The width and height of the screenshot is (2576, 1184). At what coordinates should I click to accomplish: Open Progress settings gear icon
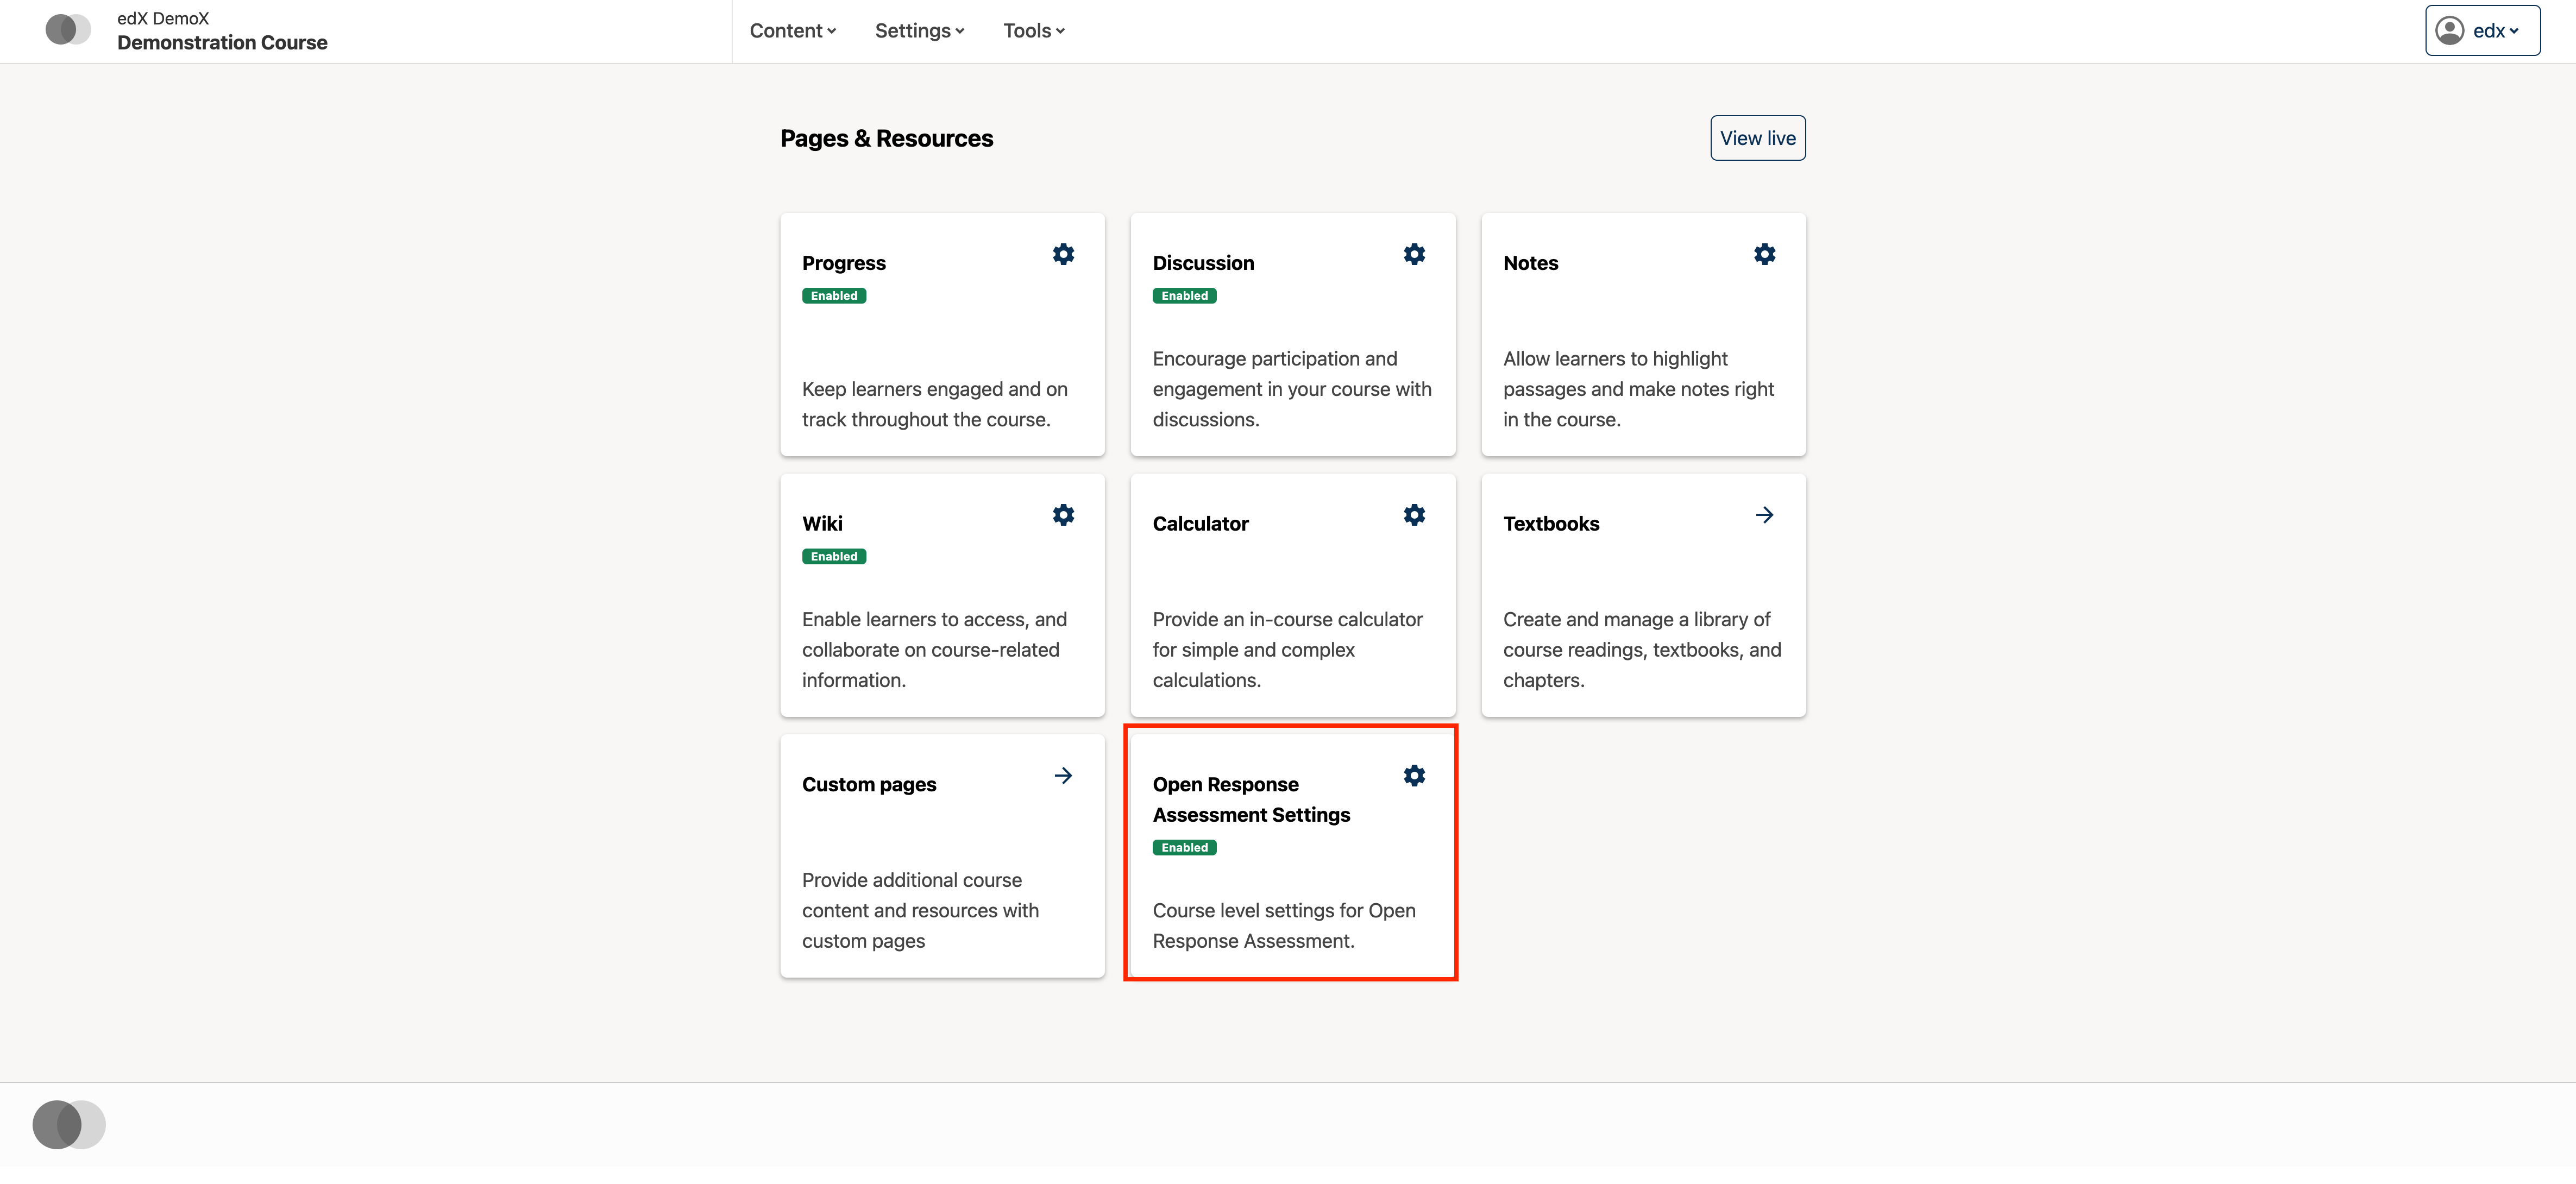[1063, 255]
